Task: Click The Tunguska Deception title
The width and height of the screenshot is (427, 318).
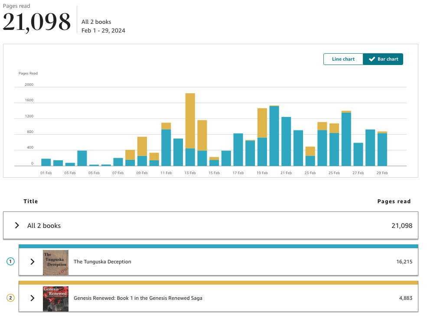Action: coord(102,262)
